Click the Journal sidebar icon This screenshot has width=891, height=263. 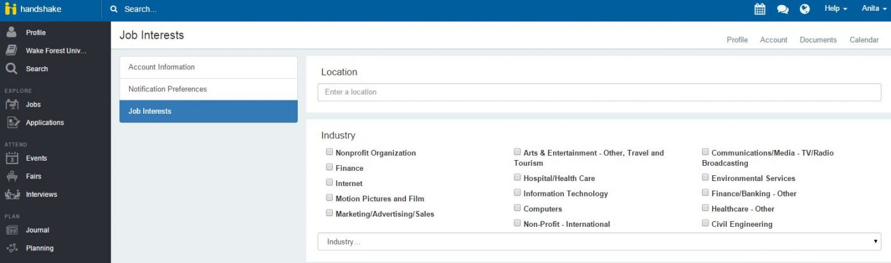pos(13,230)
